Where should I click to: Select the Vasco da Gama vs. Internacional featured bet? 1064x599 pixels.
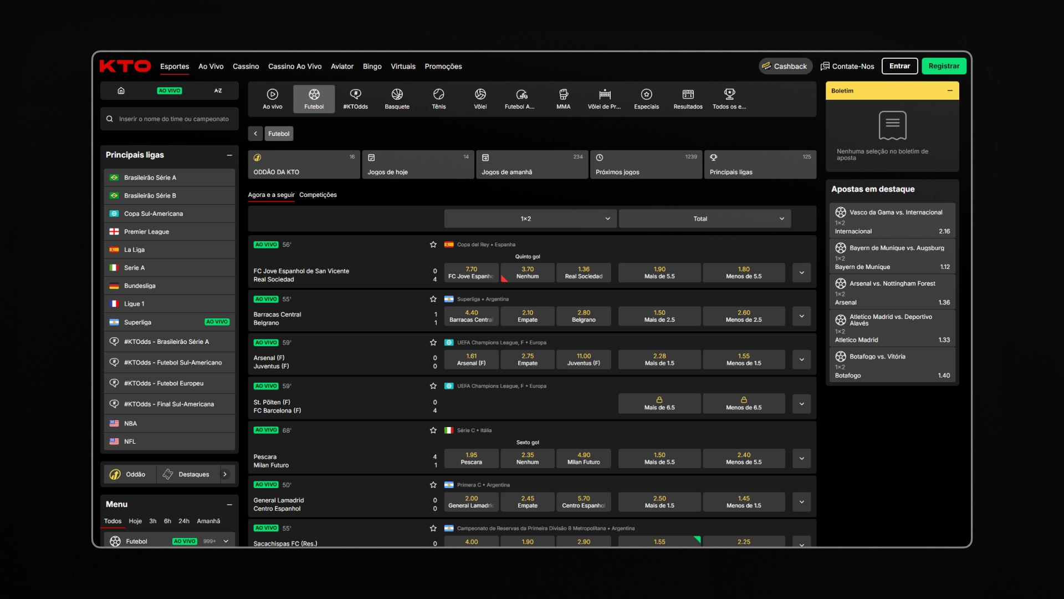pos(892,221)
